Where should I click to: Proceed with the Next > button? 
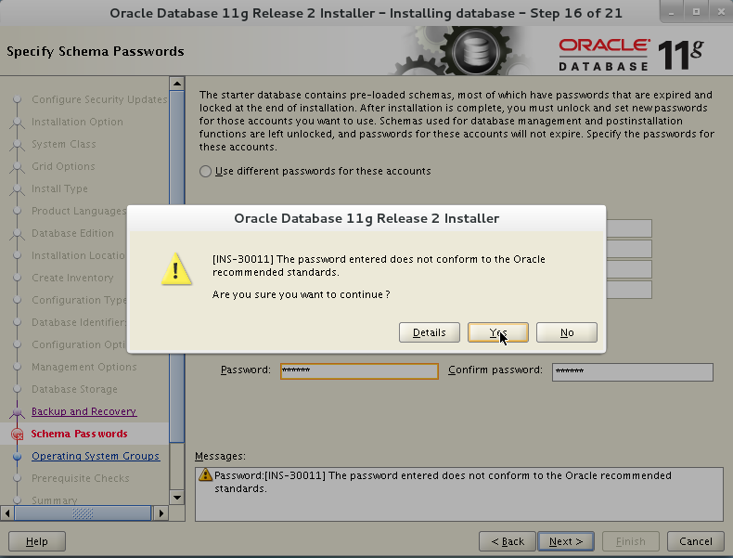(x=566, y=541)
